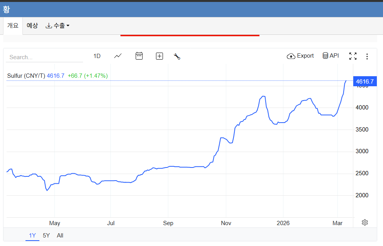Click the API database button
This screenshot has width=383, height=246.
click(x=330, y=56)
